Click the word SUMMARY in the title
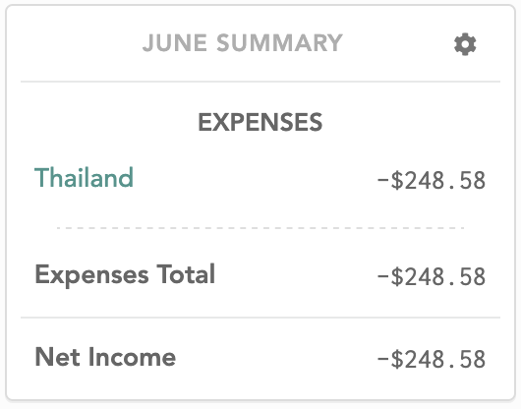Image resolution: width=521 pixels, height=409 pixels. pos(279,43)
